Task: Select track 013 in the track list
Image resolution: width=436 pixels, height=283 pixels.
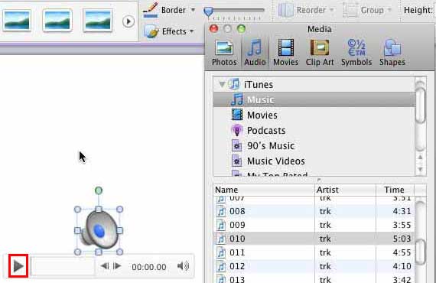Action: [314, 279]
